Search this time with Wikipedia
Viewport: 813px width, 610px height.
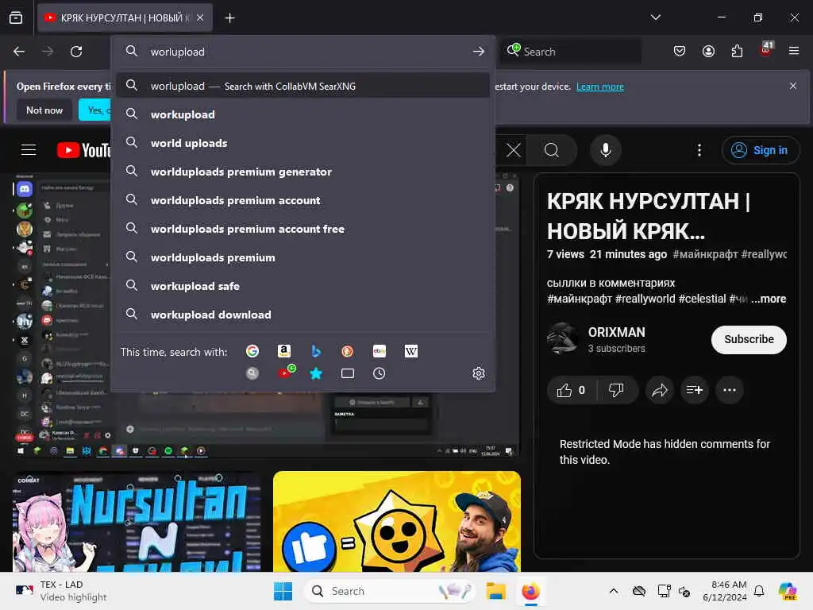411,351
